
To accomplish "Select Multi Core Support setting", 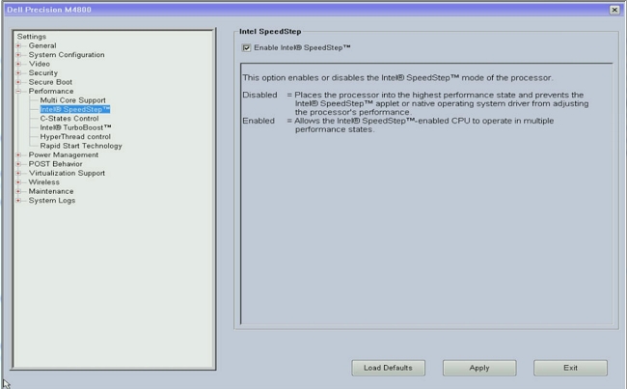I will point(72,100).
